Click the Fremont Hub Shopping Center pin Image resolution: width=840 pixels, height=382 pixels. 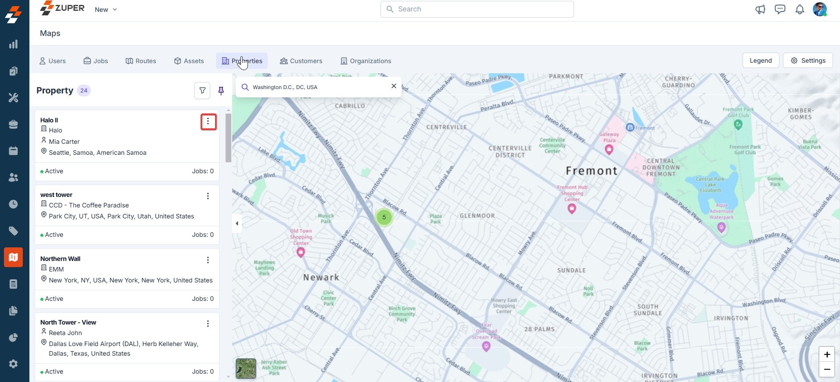pyautogui.click(x=571, y=209)
